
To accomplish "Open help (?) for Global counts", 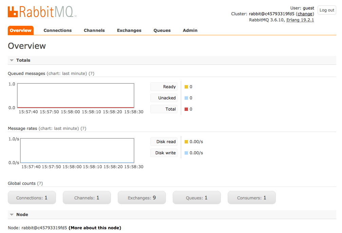I will (40, 183).
